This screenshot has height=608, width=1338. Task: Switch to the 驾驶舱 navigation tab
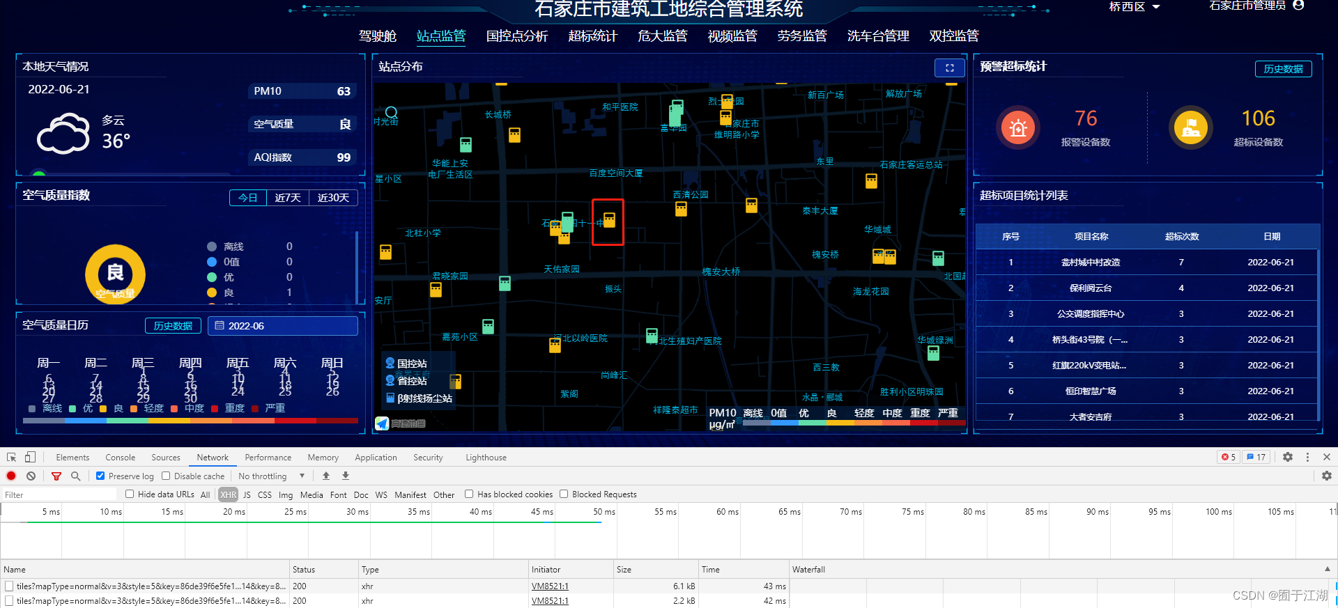[x=378, y=36]
